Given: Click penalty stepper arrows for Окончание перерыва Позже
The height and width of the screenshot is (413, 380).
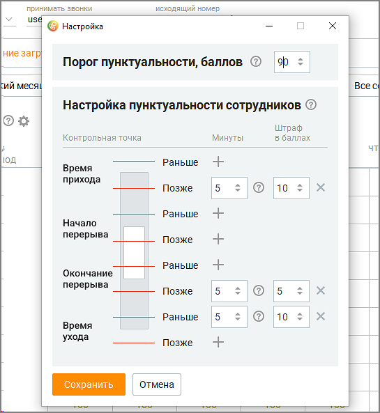Looking at the screenshot, I should tap(300, 291).
